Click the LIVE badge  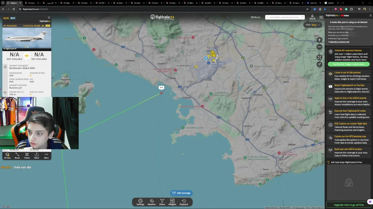pos(48,26)
